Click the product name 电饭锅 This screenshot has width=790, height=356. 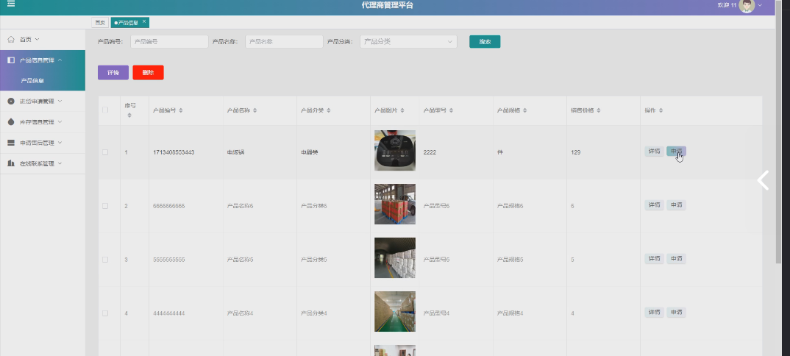pos(236,152)
